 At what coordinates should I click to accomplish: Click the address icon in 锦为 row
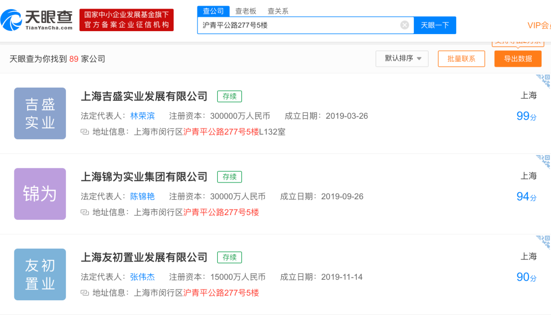(84, 213)
